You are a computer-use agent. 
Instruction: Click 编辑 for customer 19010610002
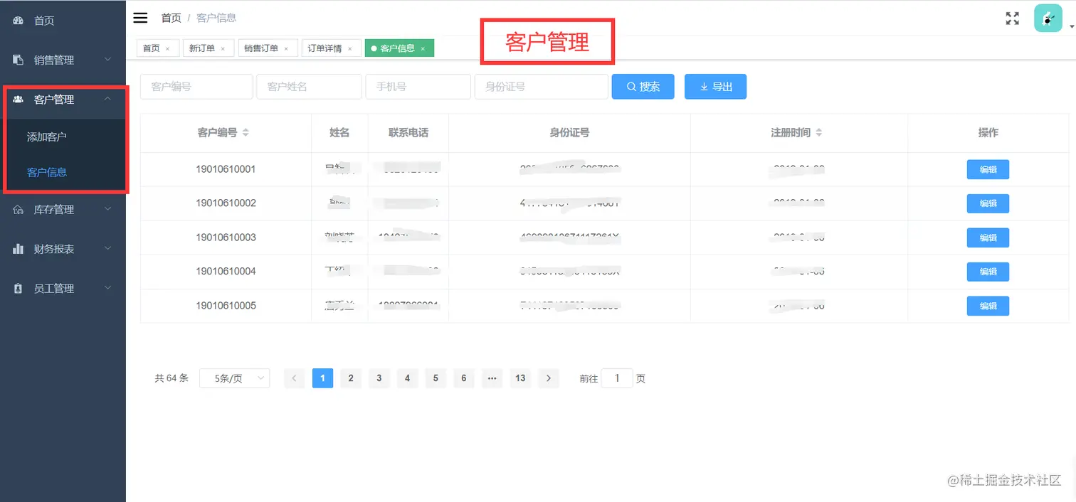click(988, 203)
